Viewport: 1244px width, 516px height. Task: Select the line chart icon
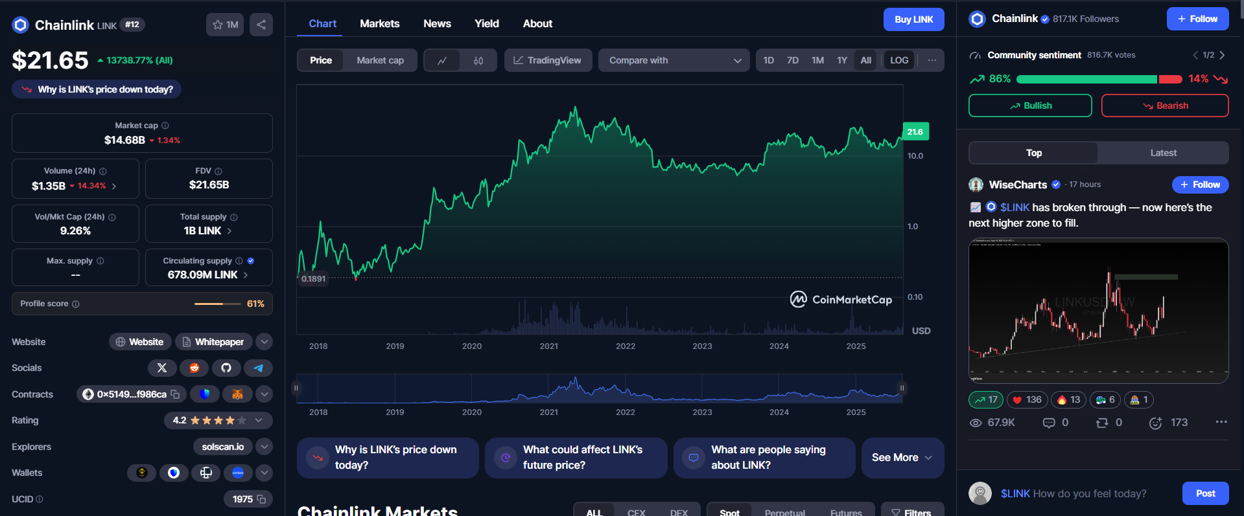pos(442,60)
